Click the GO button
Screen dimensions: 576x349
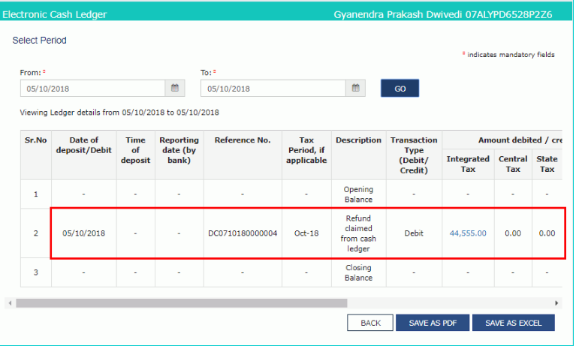coord(400,88)
